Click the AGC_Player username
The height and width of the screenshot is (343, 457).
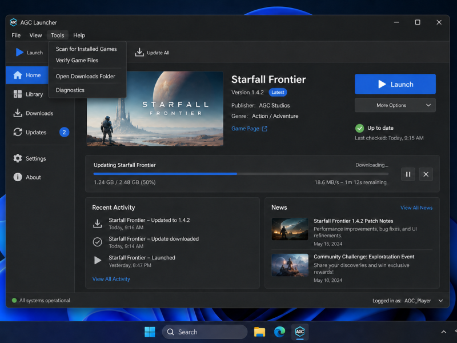[418, 301]
